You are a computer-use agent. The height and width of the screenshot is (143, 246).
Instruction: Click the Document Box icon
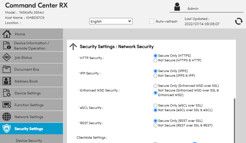pyautogui.click(x=7, y=69)
